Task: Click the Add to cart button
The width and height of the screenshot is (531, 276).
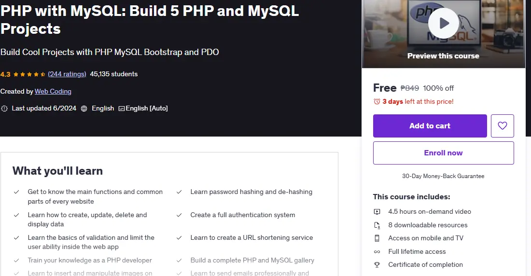Action: point(430,125)
